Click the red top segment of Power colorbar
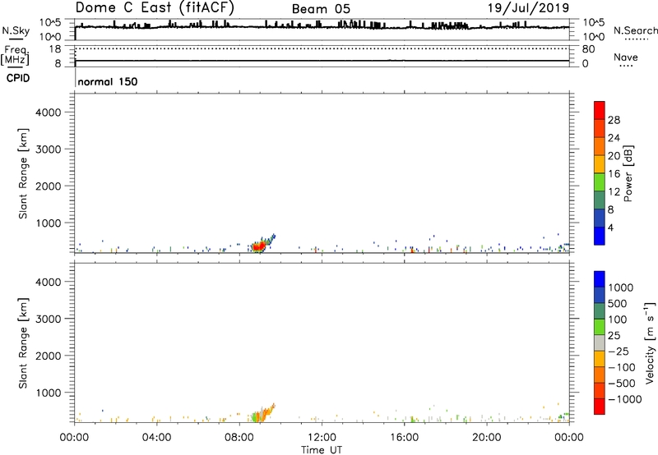The image size is (658, 455). point(600,110)
